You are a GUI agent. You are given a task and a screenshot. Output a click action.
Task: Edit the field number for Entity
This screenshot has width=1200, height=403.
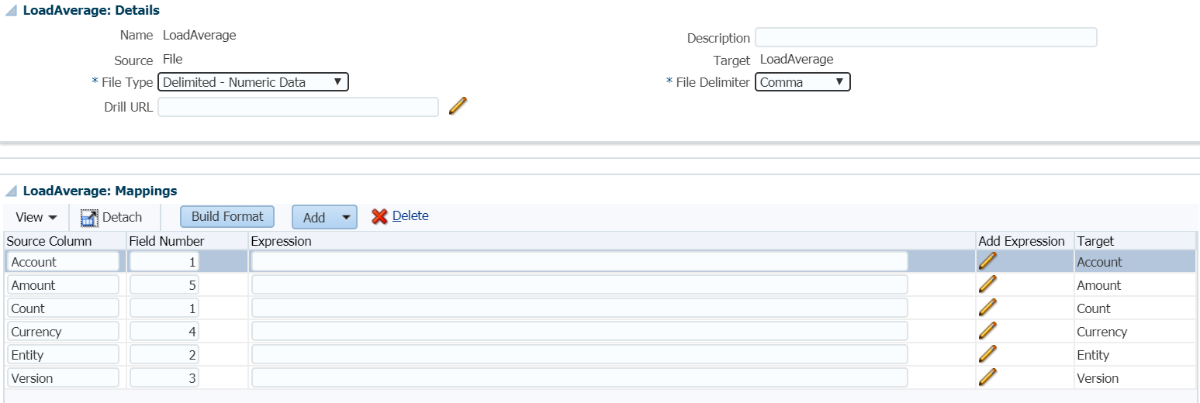pyautogui.click(x=164, y=355)
